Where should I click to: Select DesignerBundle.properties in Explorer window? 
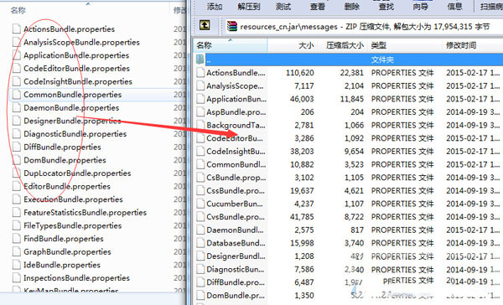(72, 121)
